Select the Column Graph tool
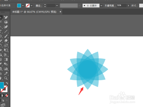The image size is (143, 107). click(x=6, y=69)
